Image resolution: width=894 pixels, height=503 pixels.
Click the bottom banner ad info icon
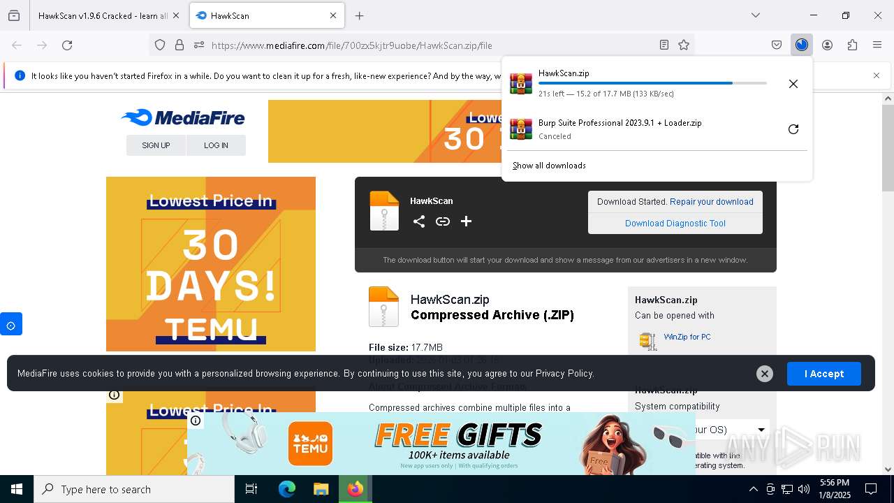(x=196, y=421)
